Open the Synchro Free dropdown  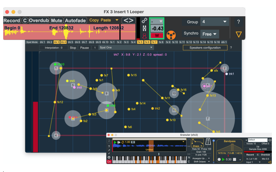pos(209,34)
